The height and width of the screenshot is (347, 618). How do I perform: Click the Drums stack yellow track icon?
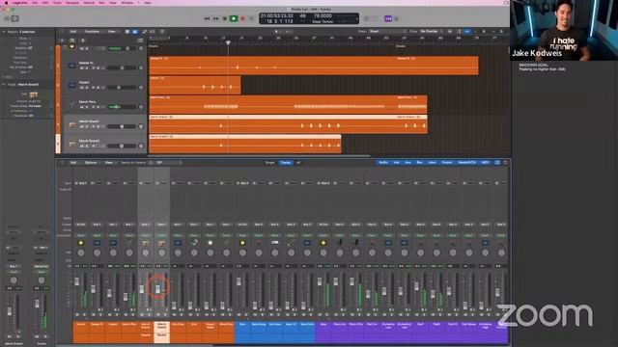coord(72,46)
